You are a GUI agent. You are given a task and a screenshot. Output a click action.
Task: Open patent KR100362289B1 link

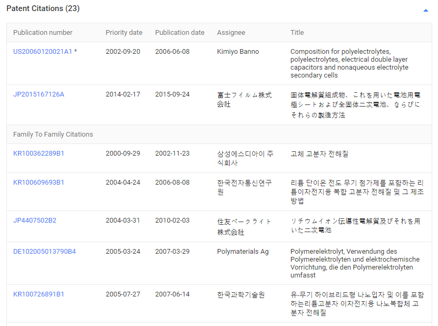pos(38,153)
